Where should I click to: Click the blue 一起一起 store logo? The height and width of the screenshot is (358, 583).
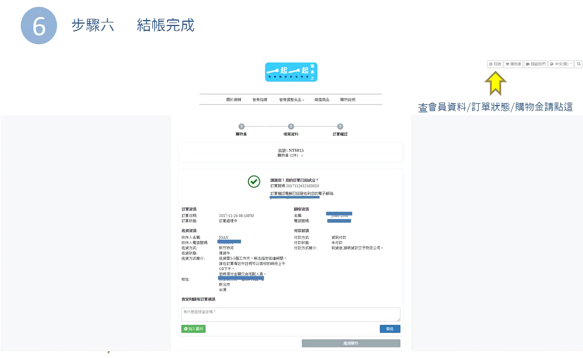coord(291,72)
